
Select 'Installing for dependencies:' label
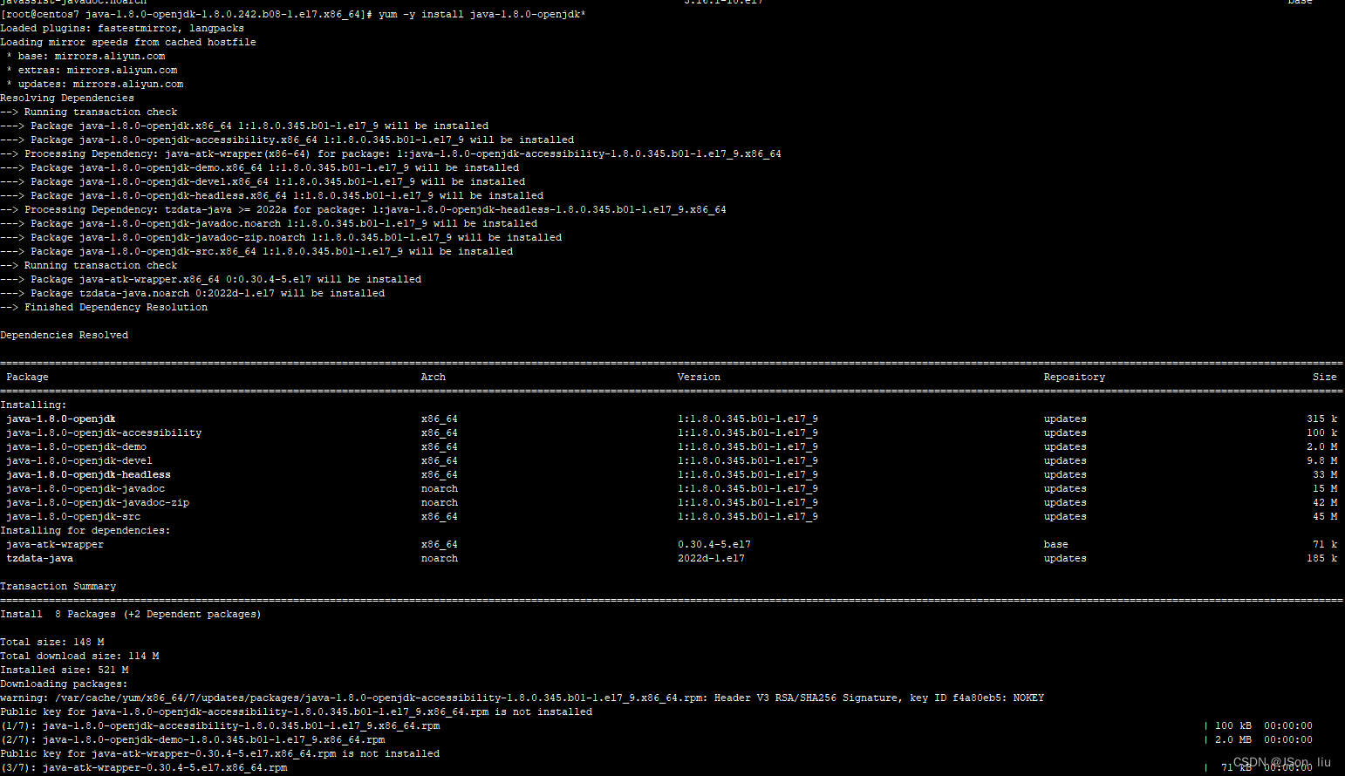point(85,531)
